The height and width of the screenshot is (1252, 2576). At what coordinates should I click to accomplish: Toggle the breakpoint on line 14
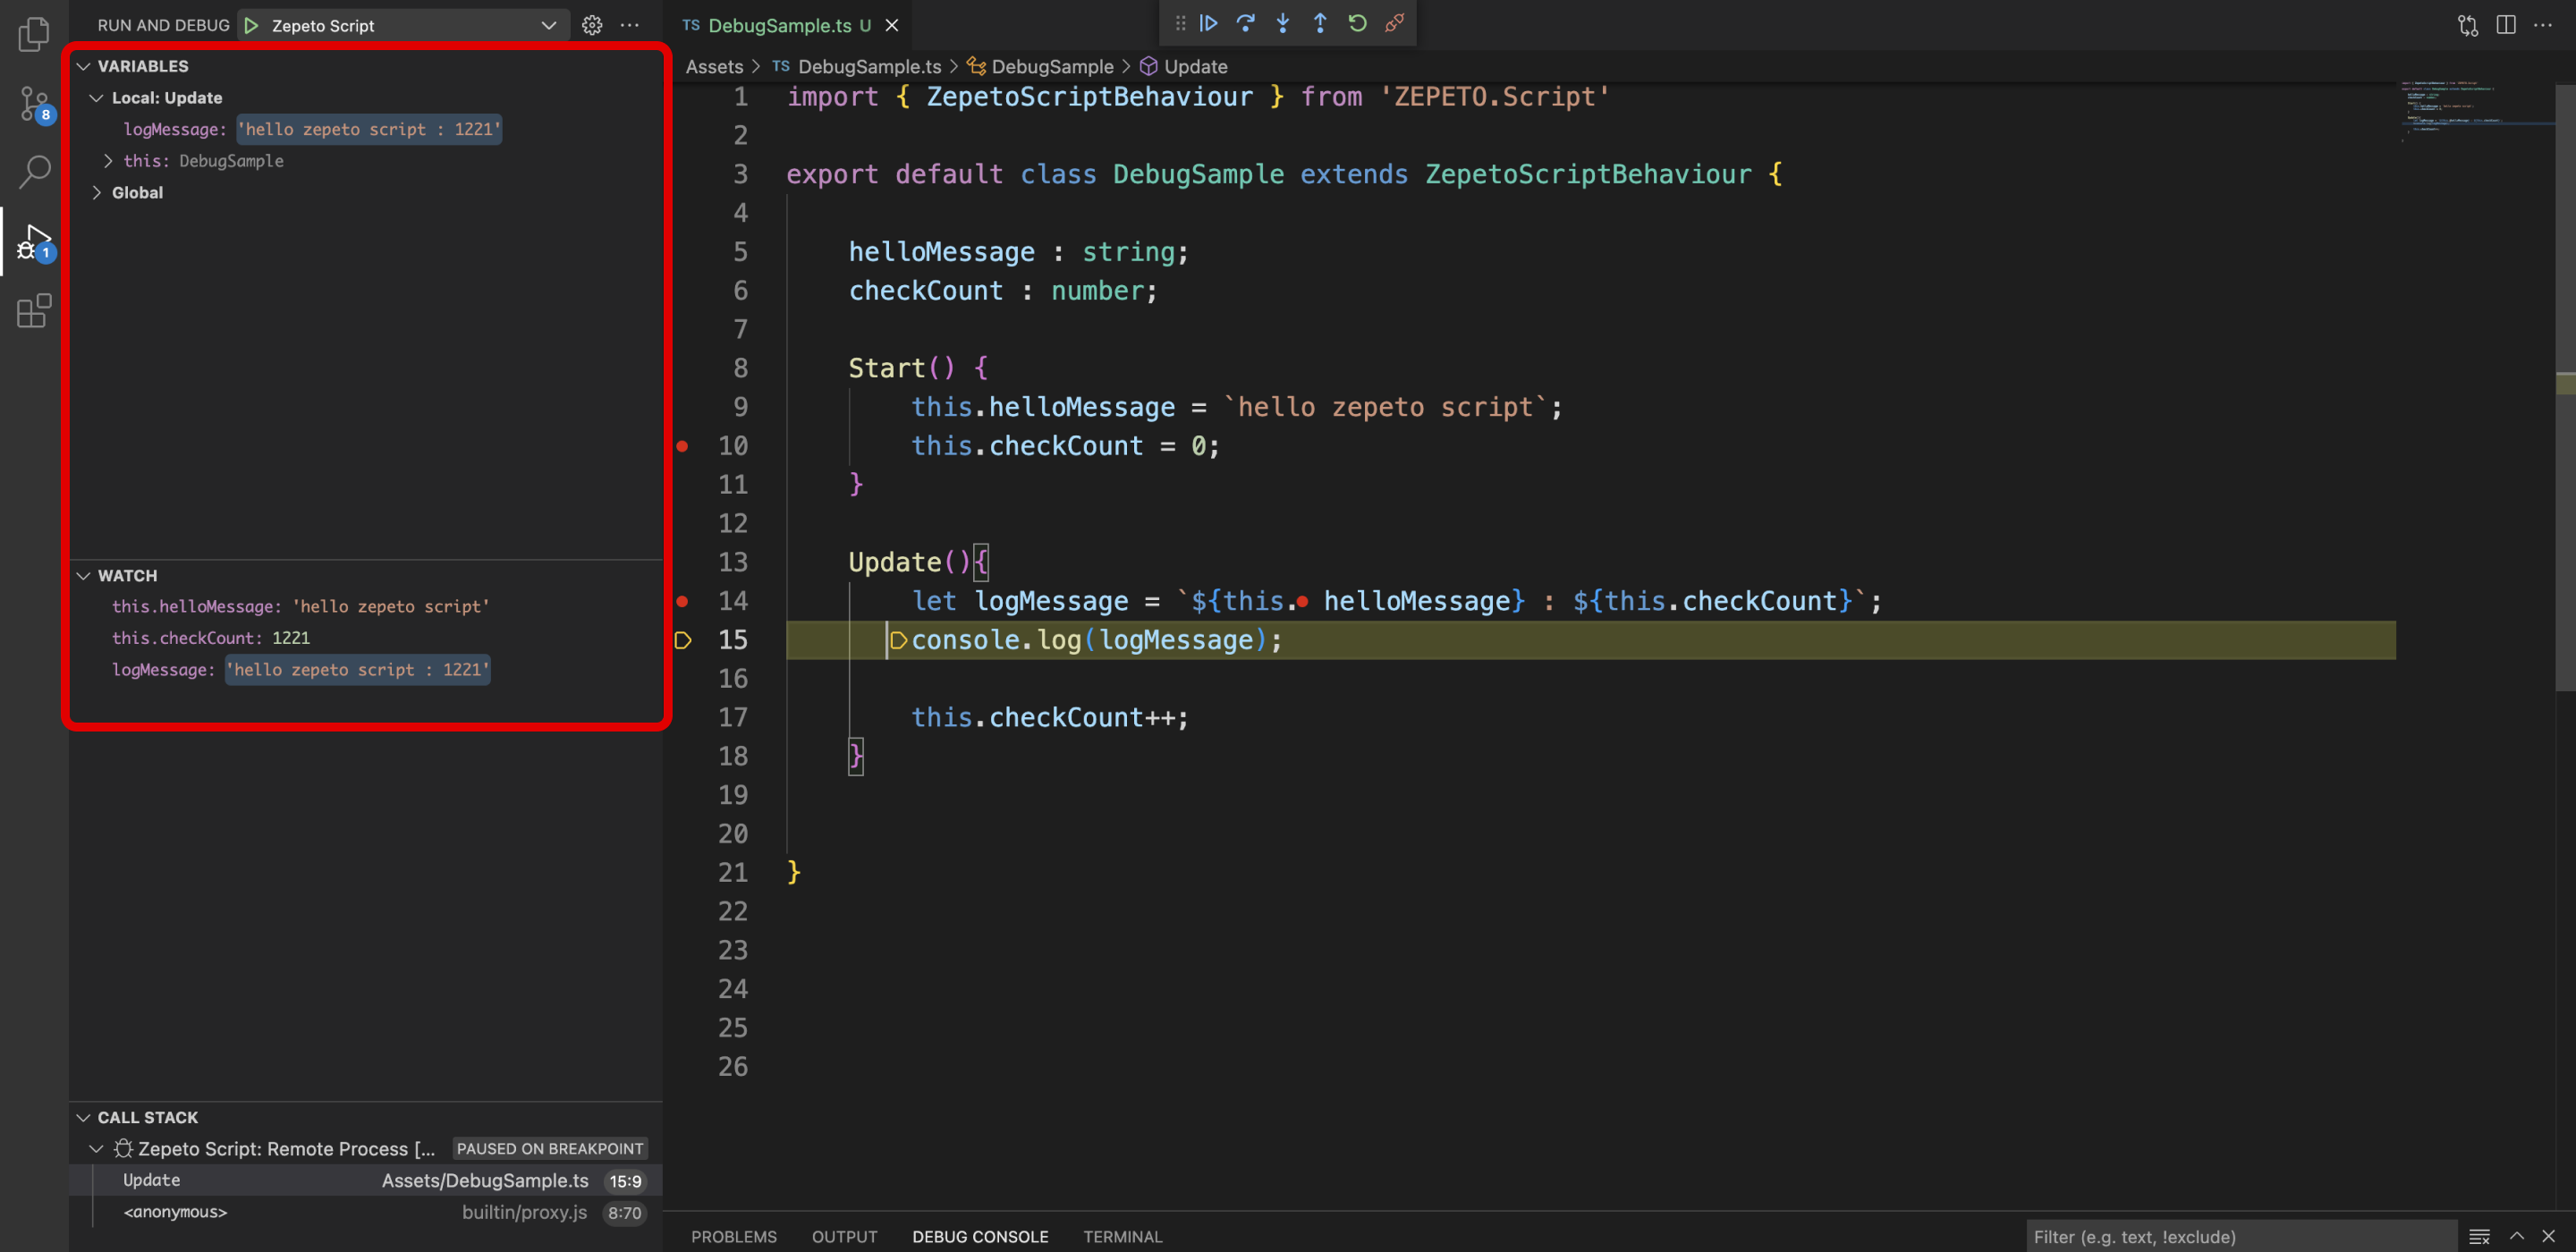point(683,601)
